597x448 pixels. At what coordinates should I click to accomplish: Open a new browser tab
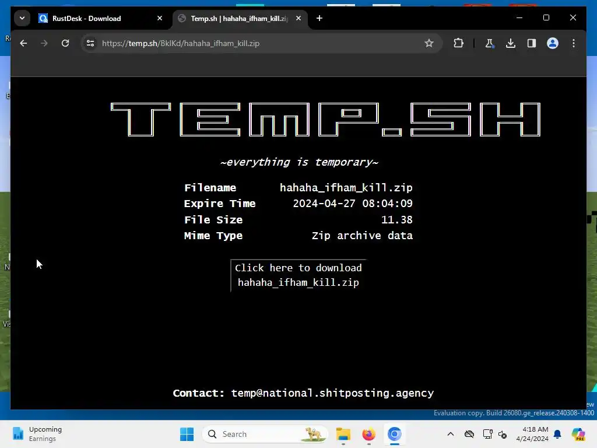click(319, 18)
